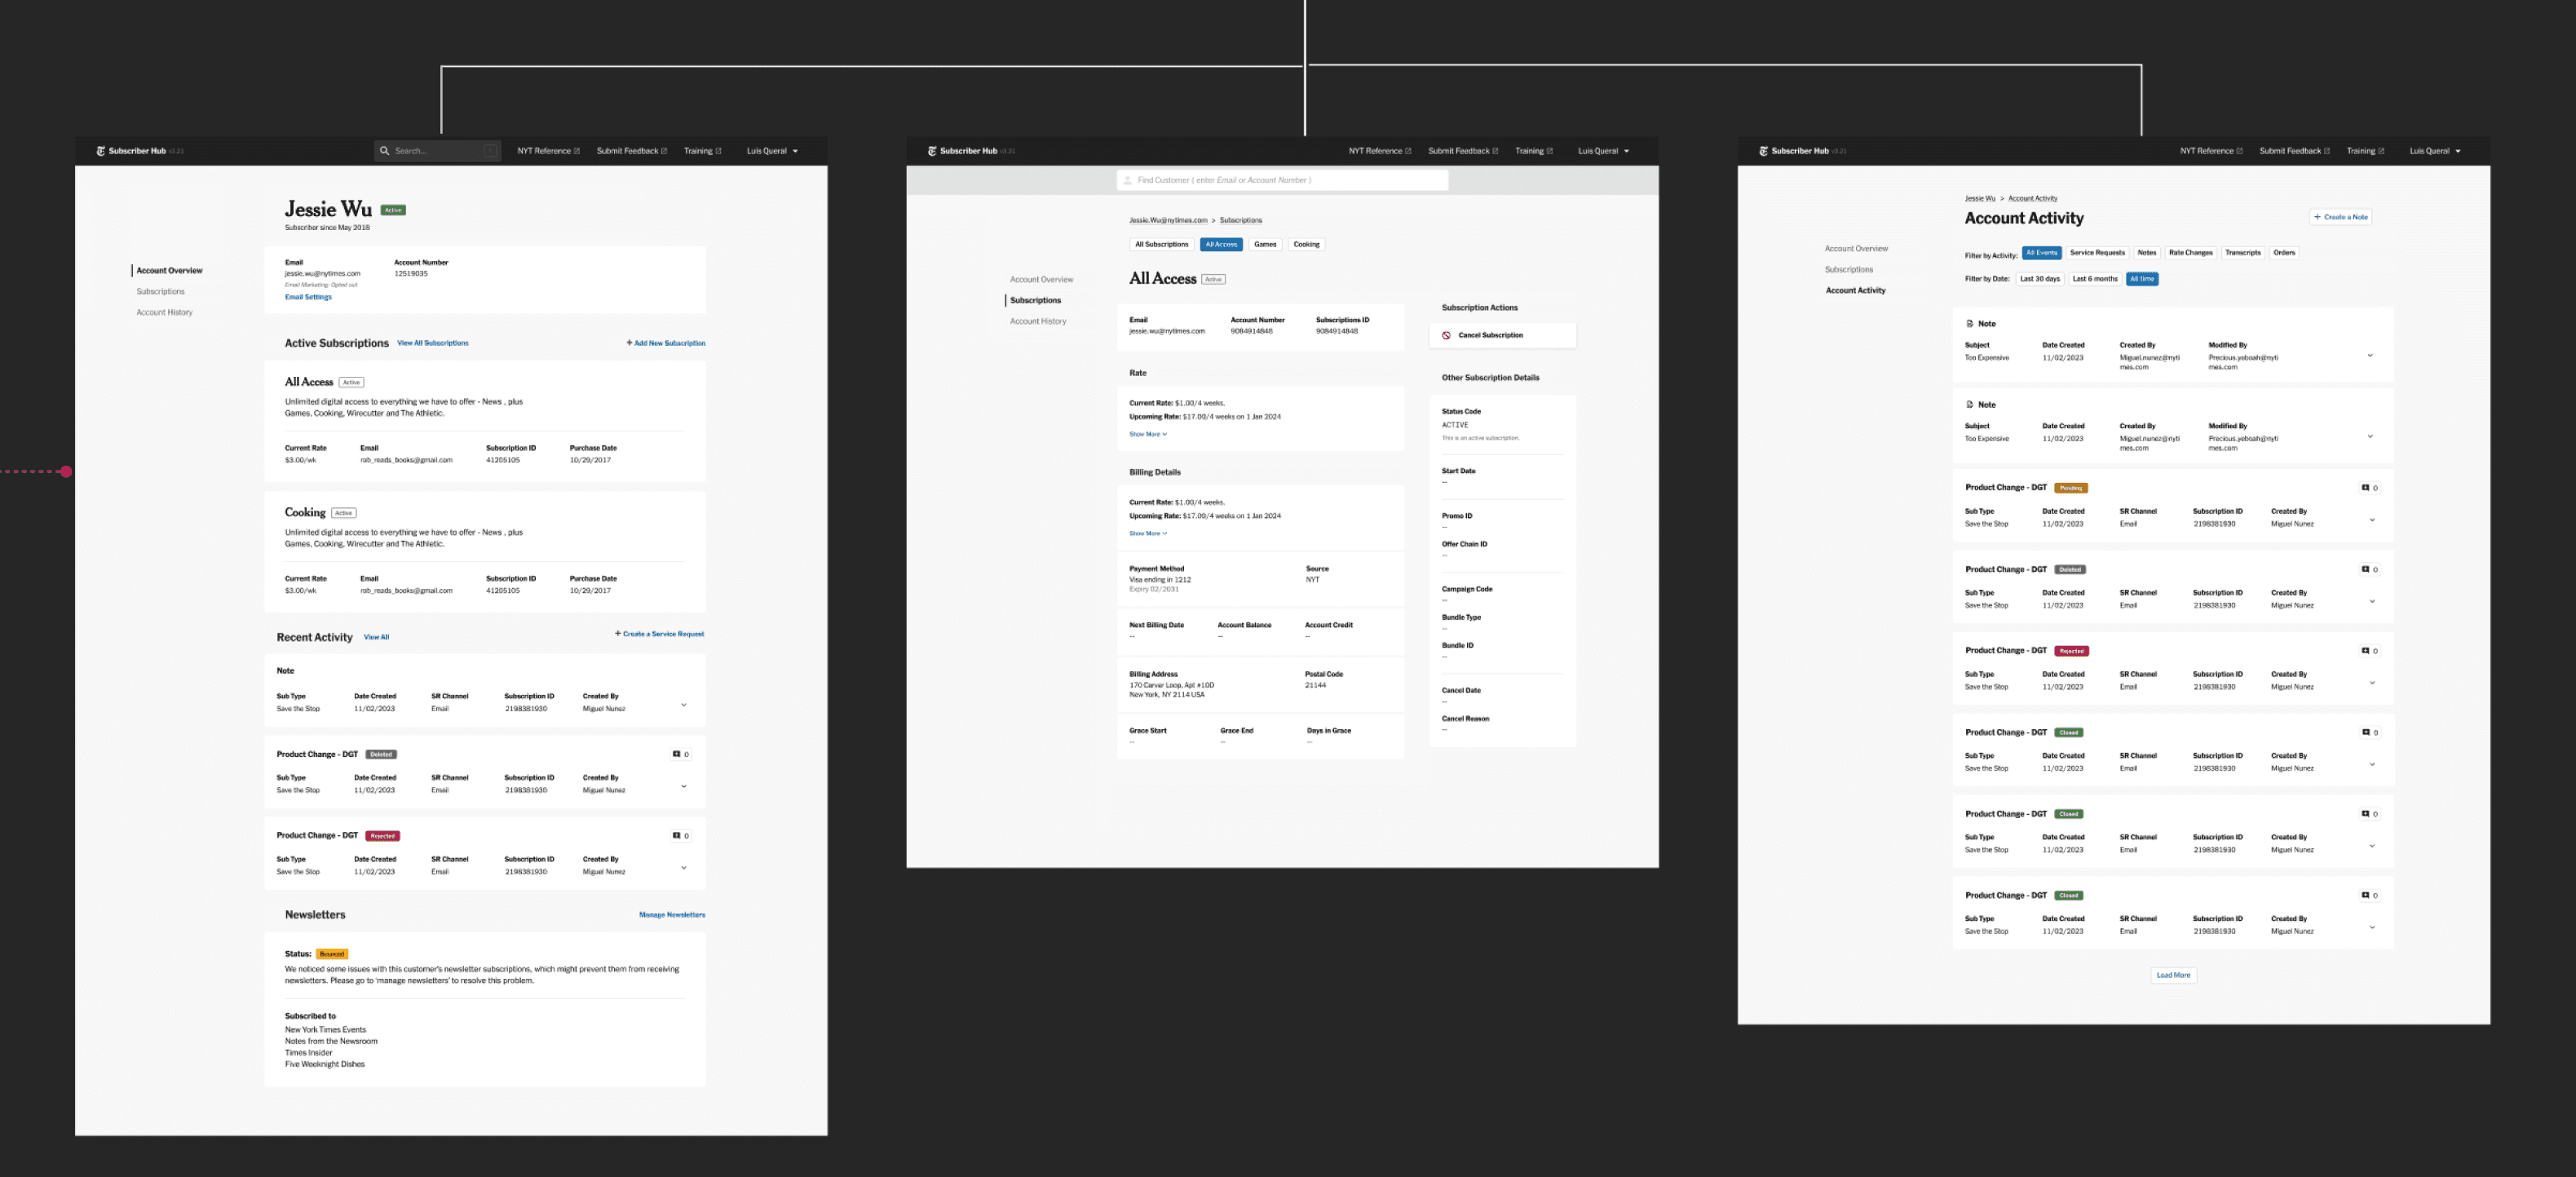The height and width of the screenshot is (1177, 2576).
Task: Click the NYT logo in the Jessie Wu overview frame
Action: 100,151
